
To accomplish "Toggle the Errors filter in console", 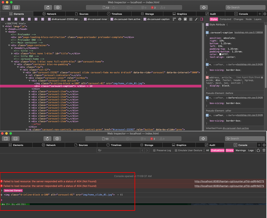I will (x=230, y=150).
